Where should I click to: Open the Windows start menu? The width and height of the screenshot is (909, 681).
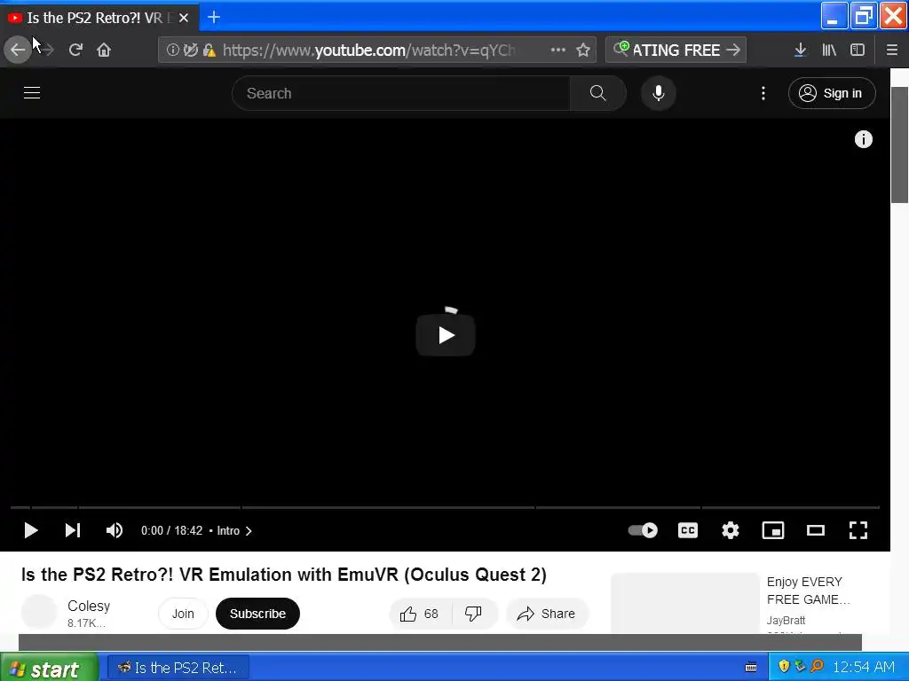50,669
